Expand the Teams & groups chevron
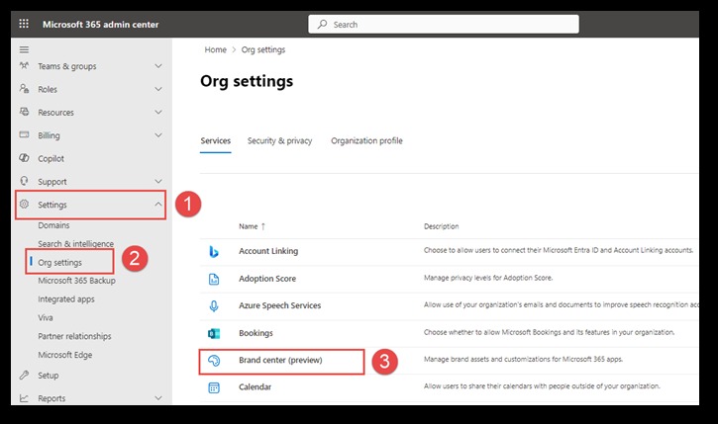This screenshot has width=718, height=424. (x=158, y=66)
